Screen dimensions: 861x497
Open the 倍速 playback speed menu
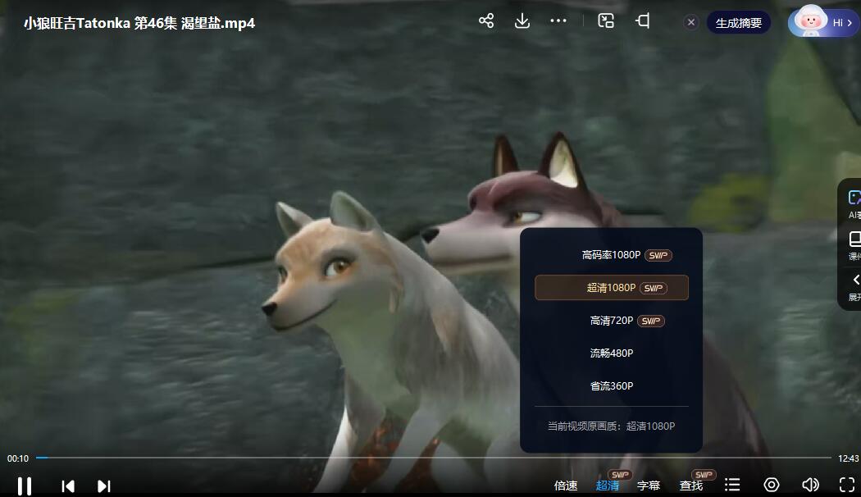566,486
